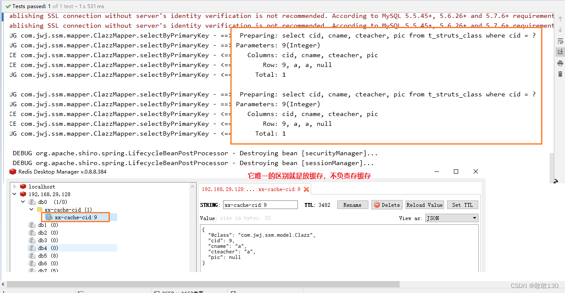Click the green Tests passed checkmark icon
The width and height of the screenshot is (565, 293).
pos(8,6)
